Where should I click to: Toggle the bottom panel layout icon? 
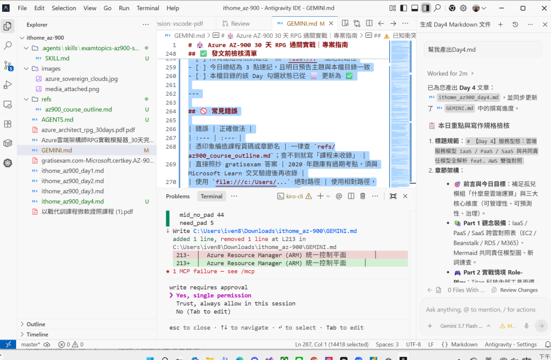click(x=415, y=8)
